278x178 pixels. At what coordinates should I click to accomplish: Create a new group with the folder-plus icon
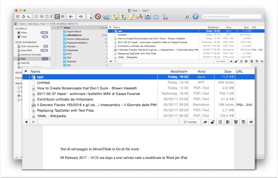click(x=106, y=16)
